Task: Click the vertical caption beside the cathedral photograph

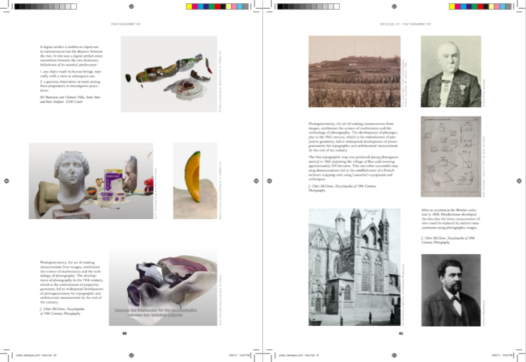Action: (x=404, y=295)
